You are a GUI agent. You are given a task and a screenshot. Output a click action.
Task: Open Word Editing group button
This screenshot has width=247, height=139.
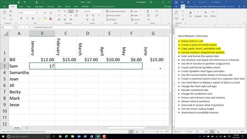[x=213, y=14]
